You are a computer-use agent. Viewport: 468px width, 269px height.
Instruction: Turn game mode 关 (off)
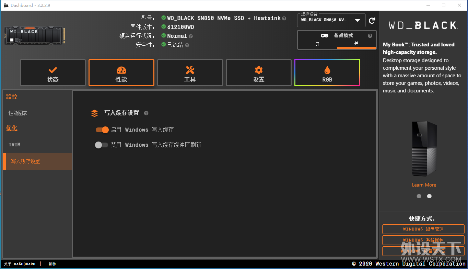[356, 44]
